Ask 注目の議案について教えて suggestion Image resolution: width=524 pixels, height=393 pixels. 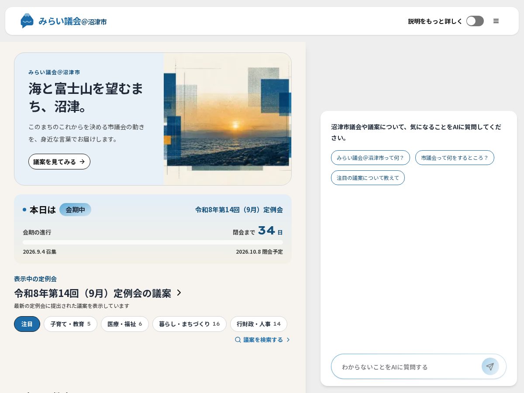coord(368,178)
